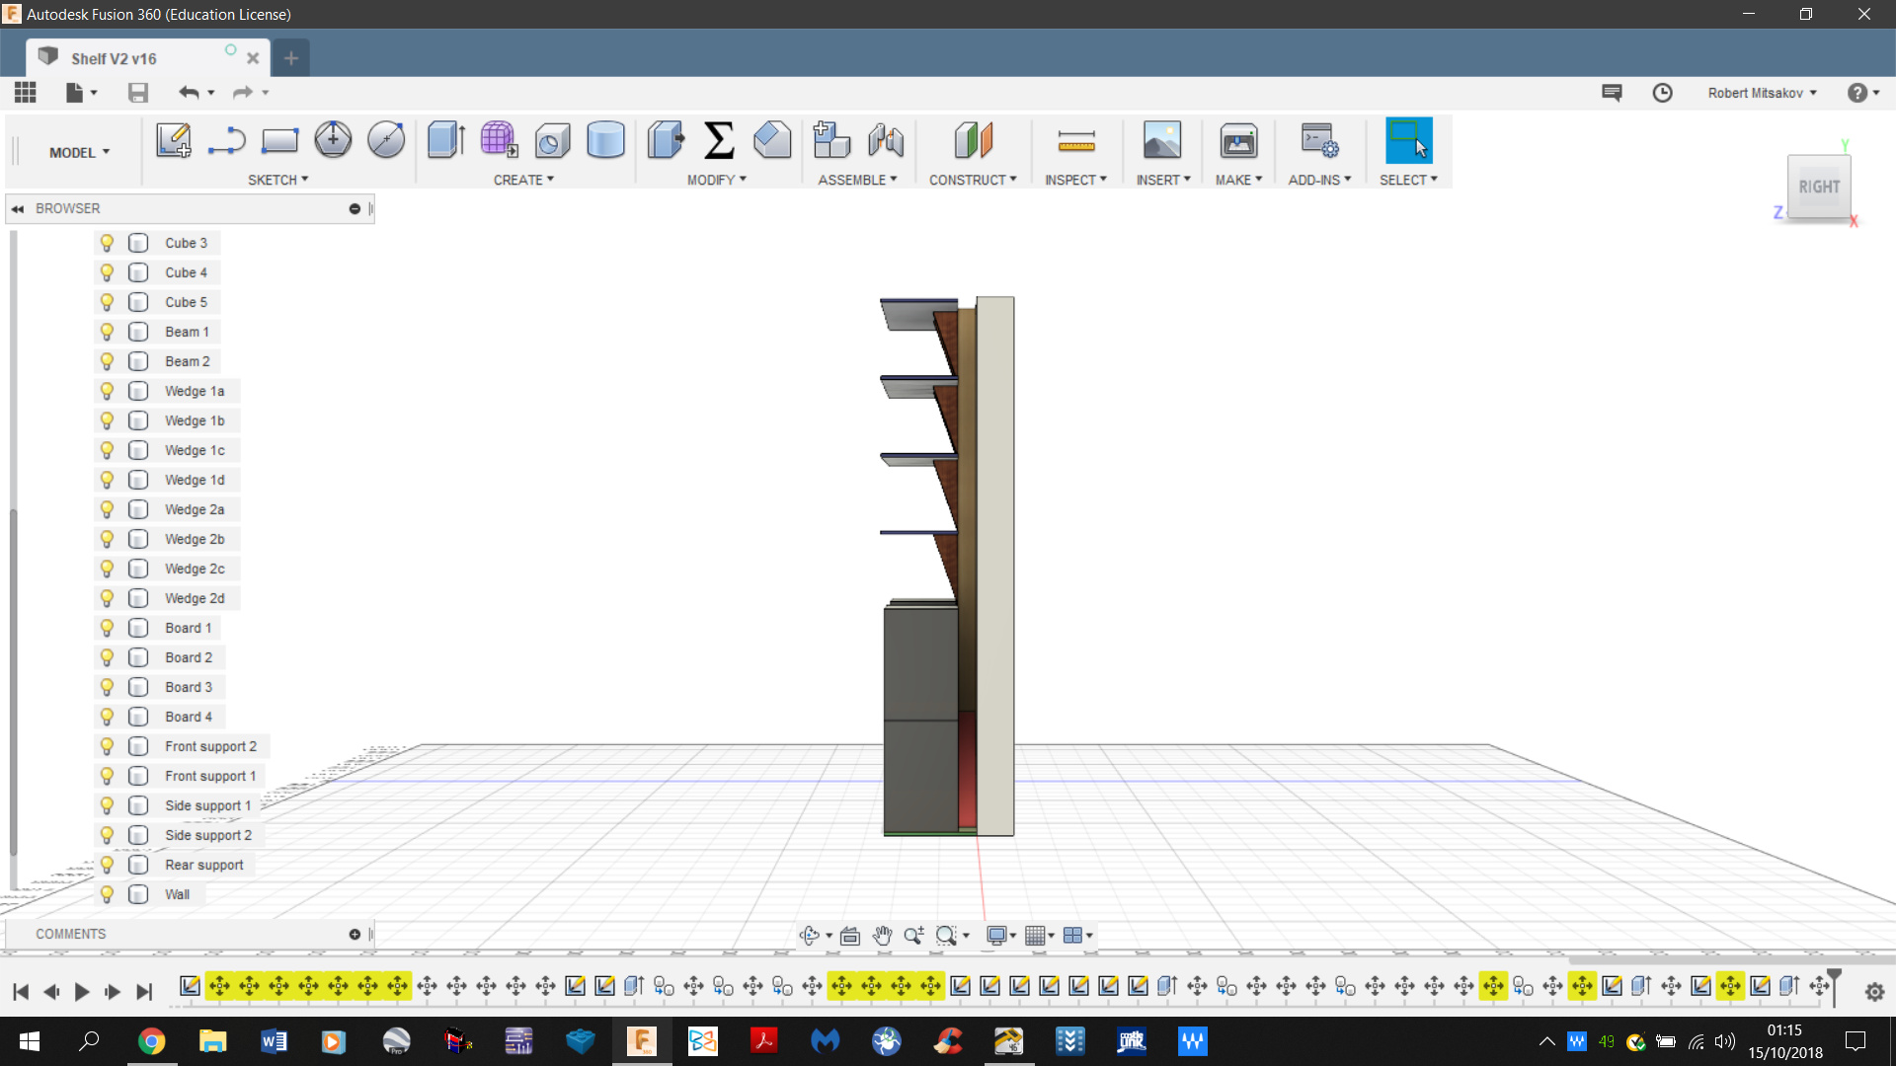Open the Display Settings dropdown
Screen dimensions: 1896x1066
coord(1001,935)
